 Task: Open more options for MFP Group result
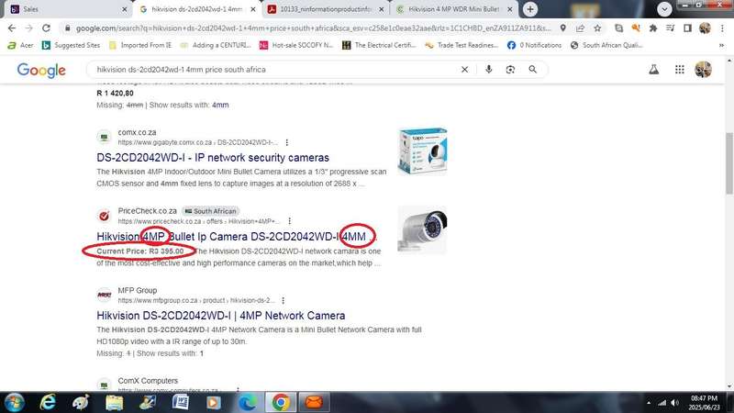click(x=284, y=300)
